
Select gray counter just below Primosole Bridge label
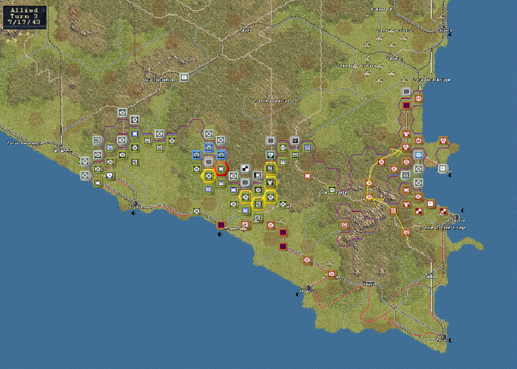coord(406,91)
